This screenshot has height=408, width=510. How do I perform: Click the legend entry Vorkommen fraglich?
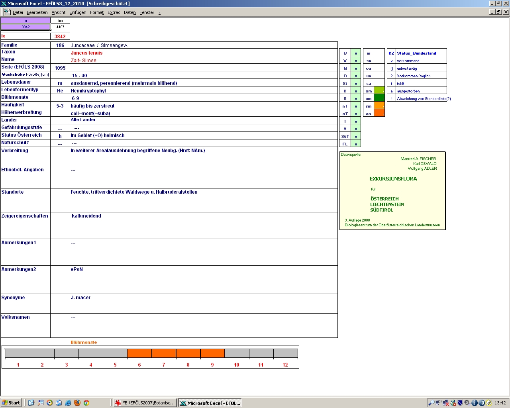point(414,76)
